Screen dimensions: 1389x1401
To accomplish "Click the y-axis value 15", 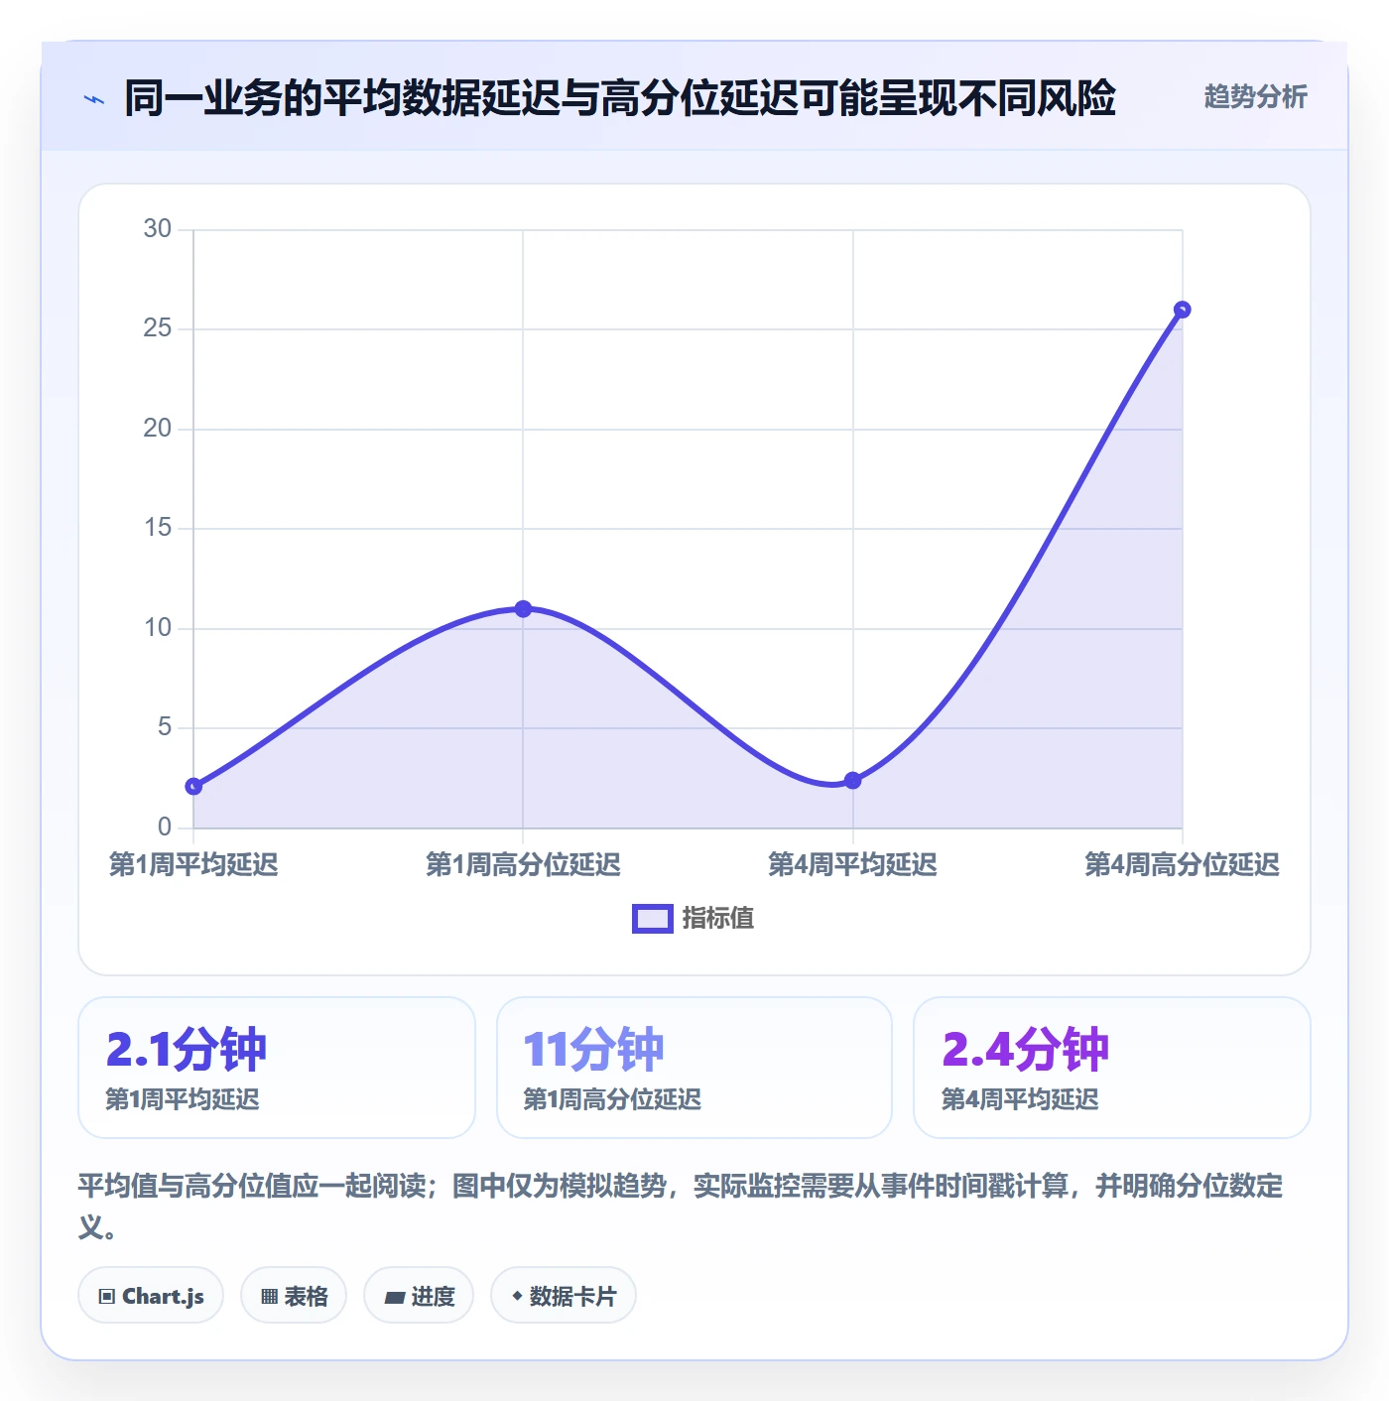I will pyautogui.click(x=158, y=528).
